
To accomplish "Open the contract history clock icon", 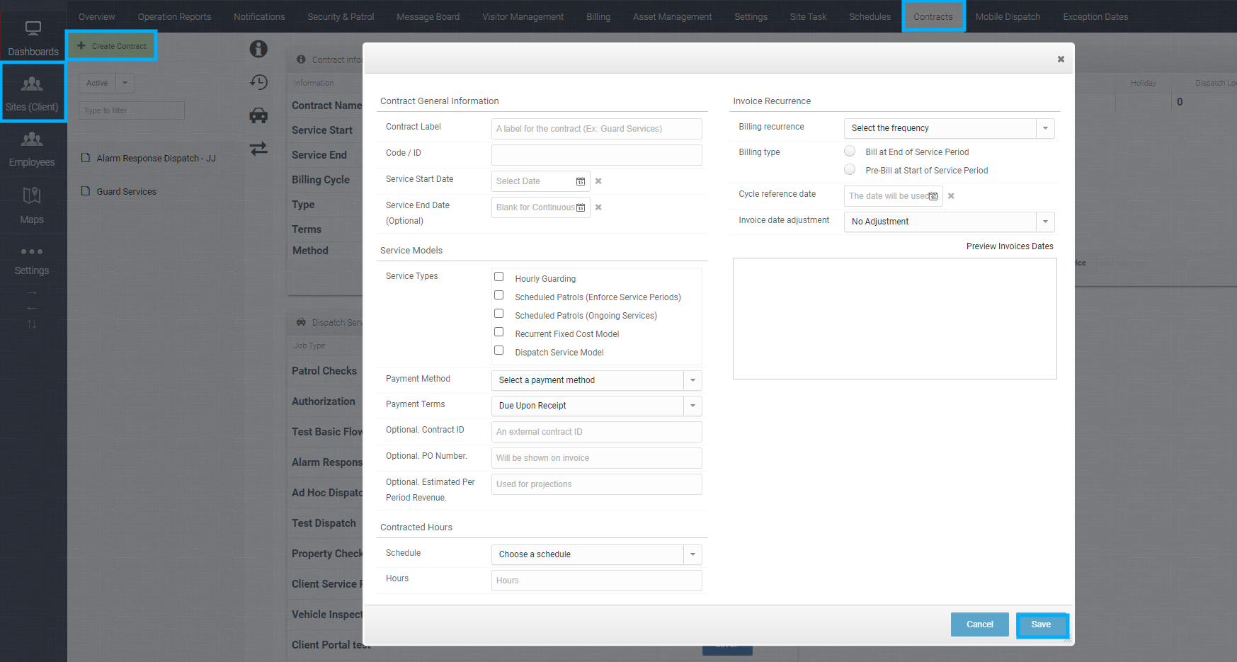I will (x=258, y=82).
